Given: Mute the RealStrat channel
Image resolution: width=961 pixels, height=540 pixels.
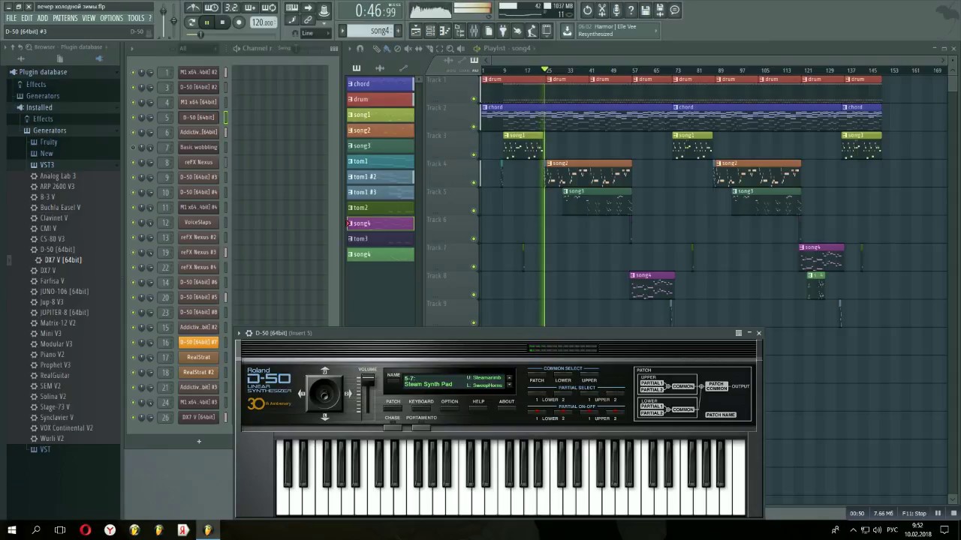Looking at the screenshot, I should tap(134, 357).
